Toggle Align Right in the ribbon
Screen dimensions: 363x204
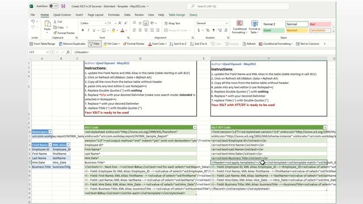(146, 30)
